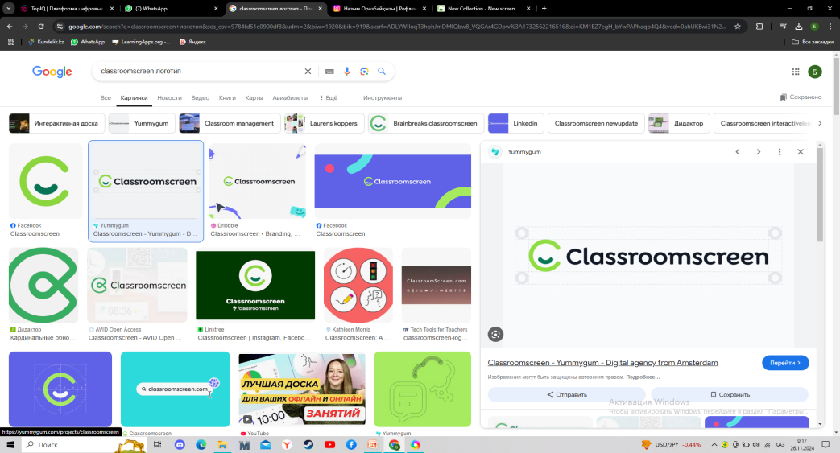Select the 'Classroom management' filter chip

[230, 123]
